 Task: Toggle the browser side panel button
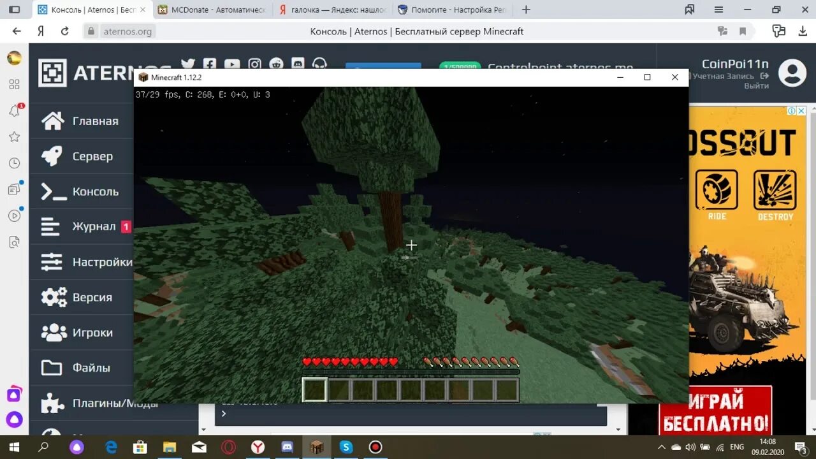click(14, 10)
